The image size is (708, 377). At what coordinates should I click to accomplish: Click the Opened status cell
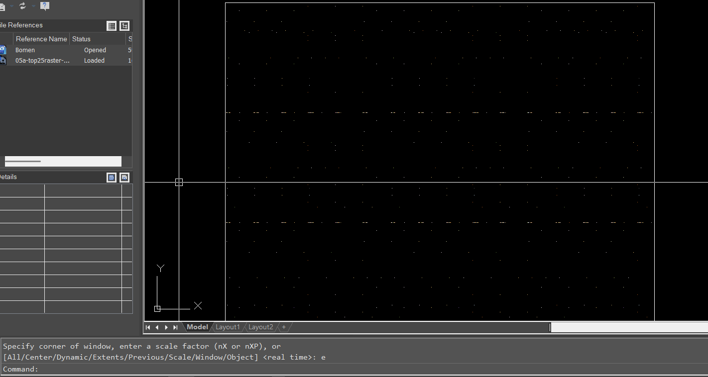95,50
